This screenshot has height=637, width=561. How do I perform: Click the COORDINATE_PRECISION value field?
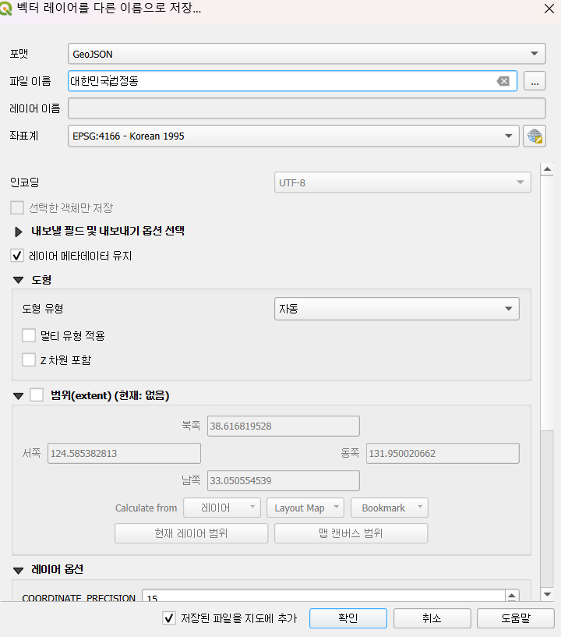(x=323, y=596)
